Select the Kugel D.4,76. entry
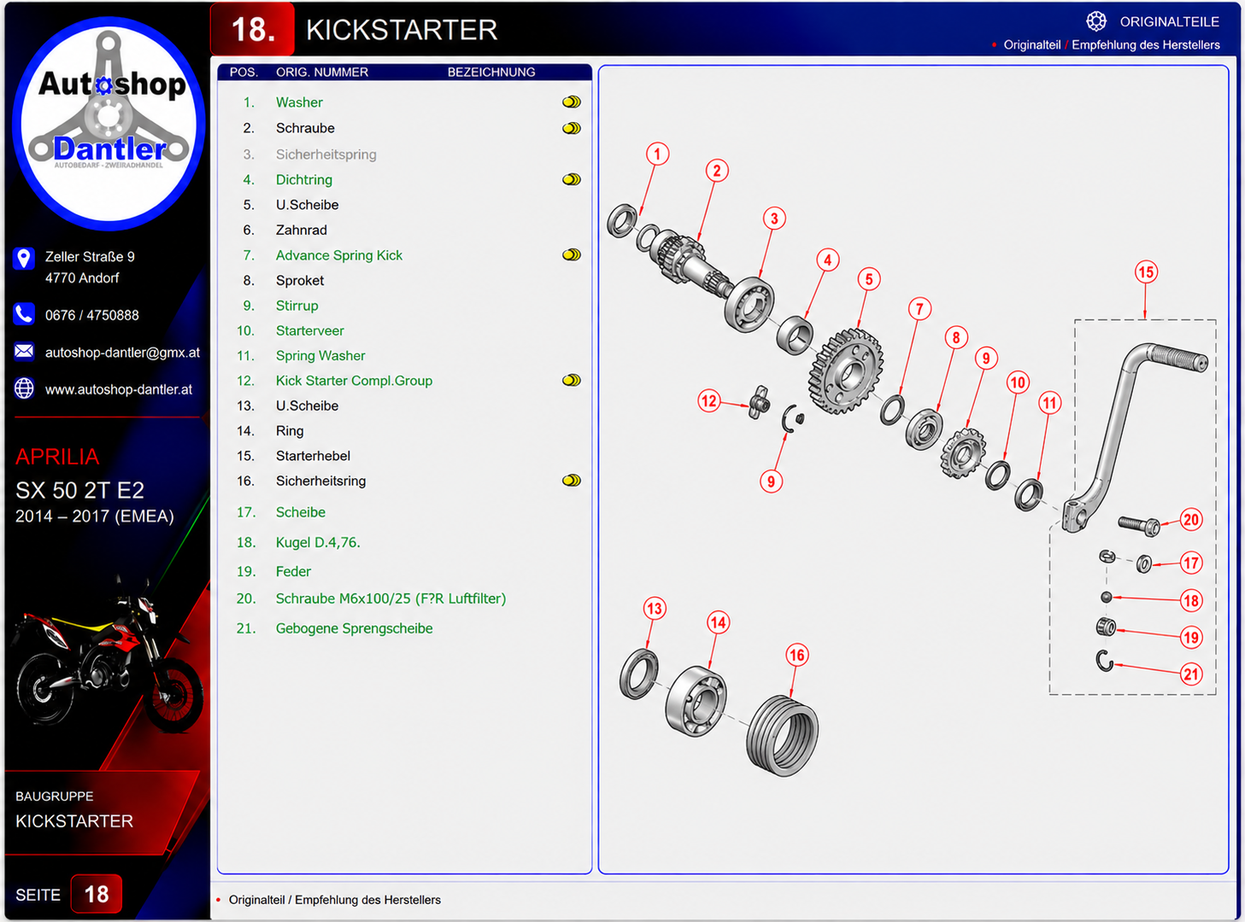The width and height of the screenshot is (1245, 922). coord(318,543)
